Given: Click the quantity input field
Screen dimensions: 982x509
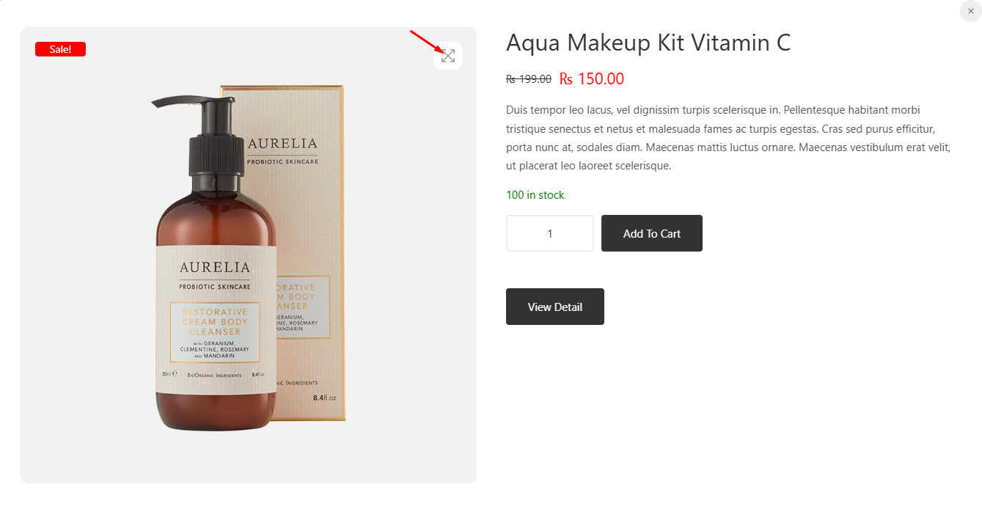Looking at the screenshot, I should (550, 233).
